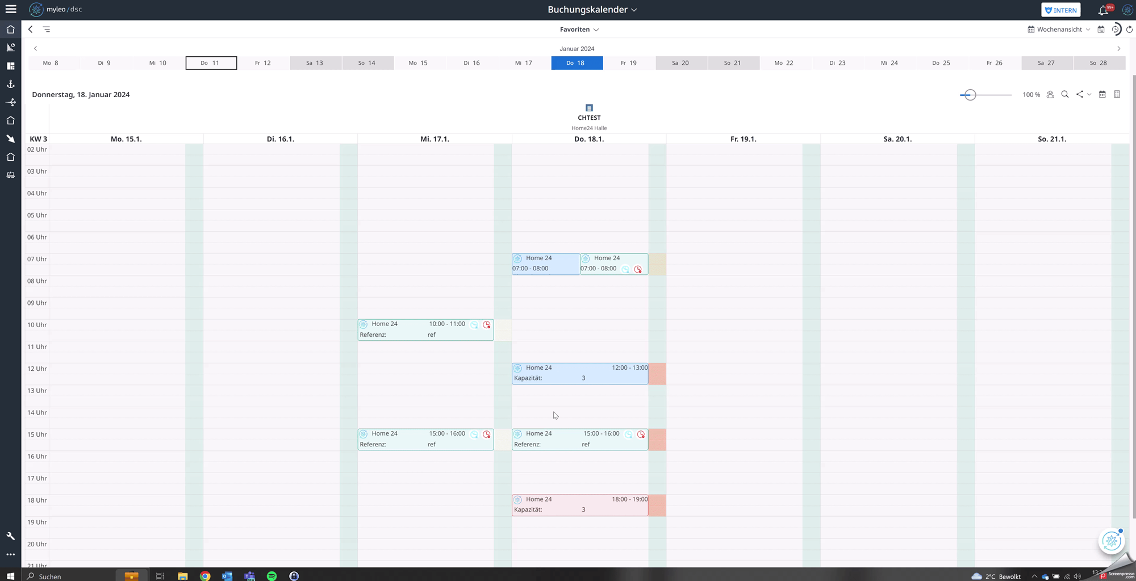Click the share icon

(1079, 94)
